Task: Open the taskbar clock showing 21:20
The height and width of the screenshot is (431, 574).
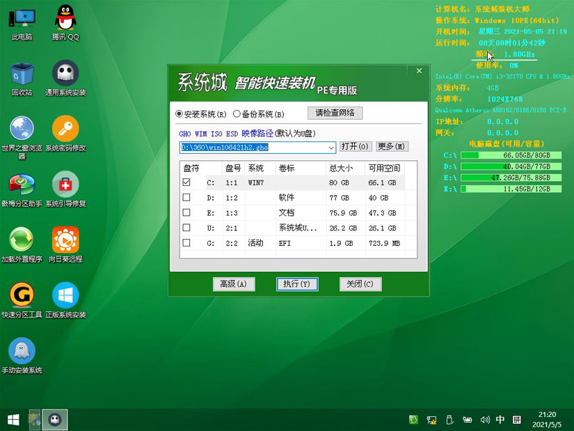Action: 547,419
